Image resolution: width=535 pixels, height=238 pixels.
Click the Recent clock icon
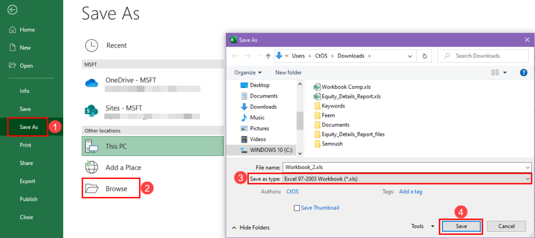tap(91, 45)
